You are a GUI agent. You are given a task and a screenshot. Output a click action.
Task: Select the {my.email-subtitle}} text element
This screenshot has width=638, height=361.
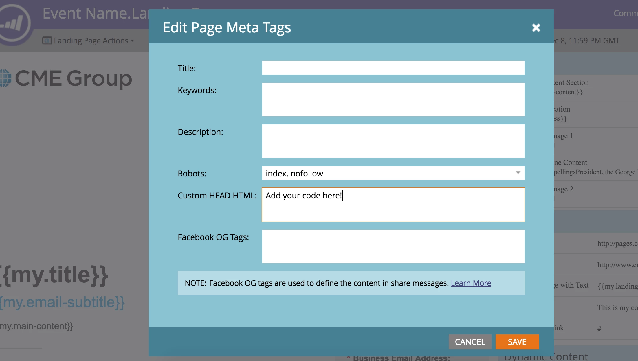coord(62,302)
